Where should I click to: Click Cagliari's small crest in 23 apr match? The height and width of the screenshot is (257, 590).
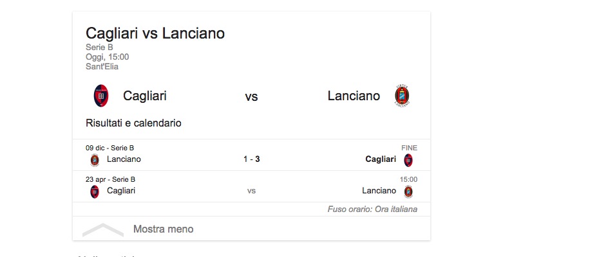tap(95, 191)
